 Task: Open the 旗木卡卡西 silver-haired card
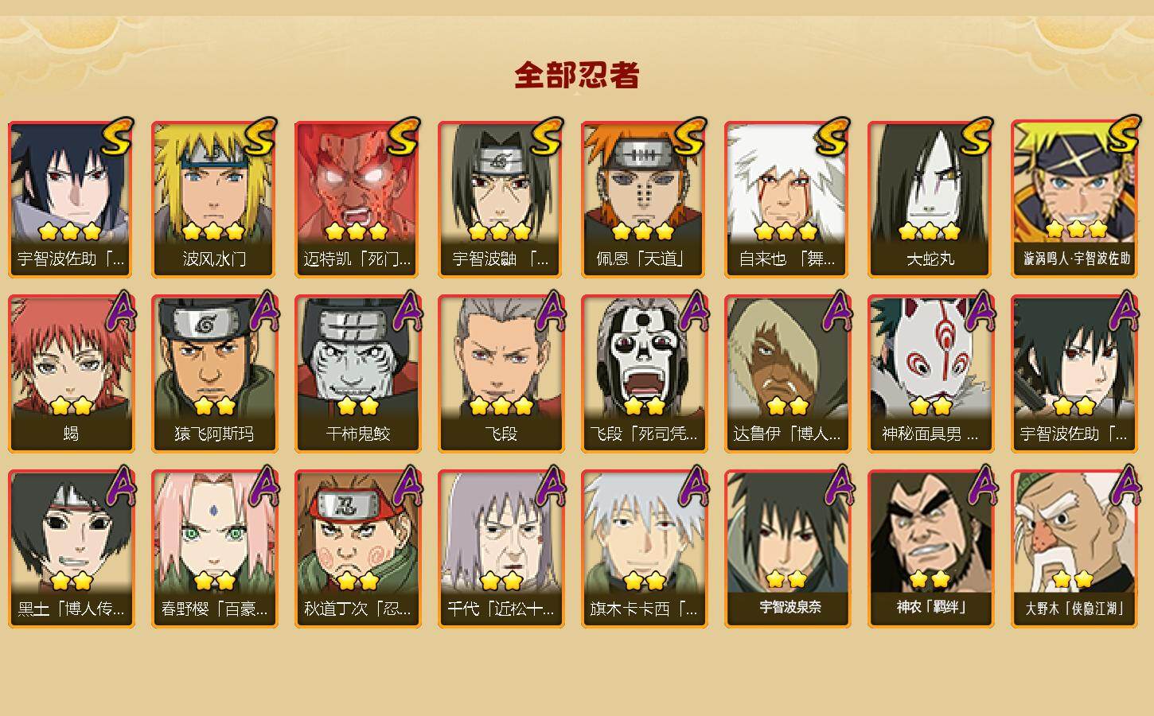[644, 549]
